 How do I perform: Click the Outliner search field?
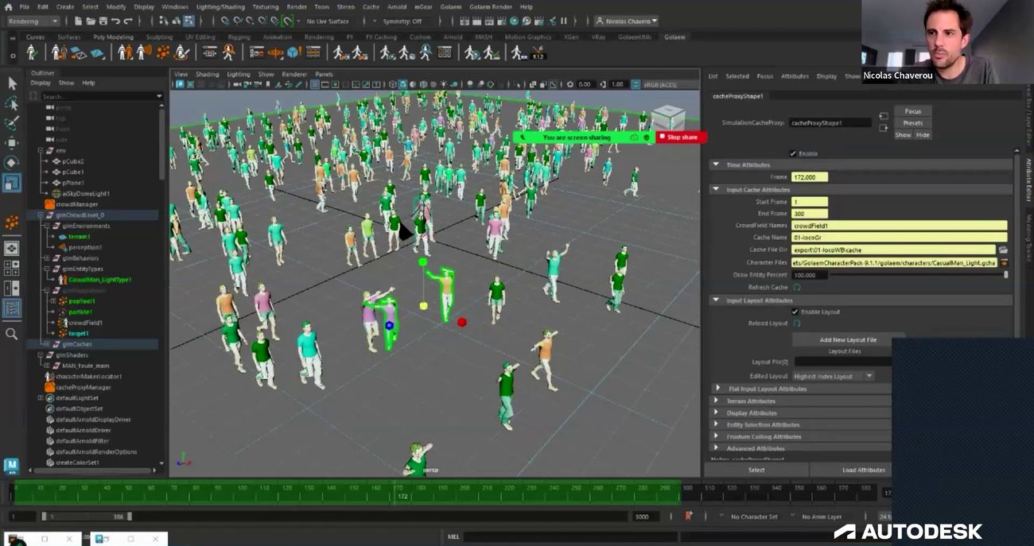(96, 96)
